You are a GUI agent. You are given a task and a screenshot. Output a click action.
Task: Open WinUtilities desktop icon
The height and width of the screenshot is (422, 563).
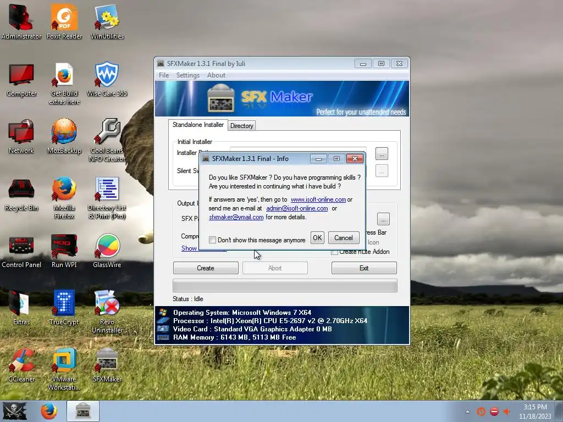click(107, 22)
